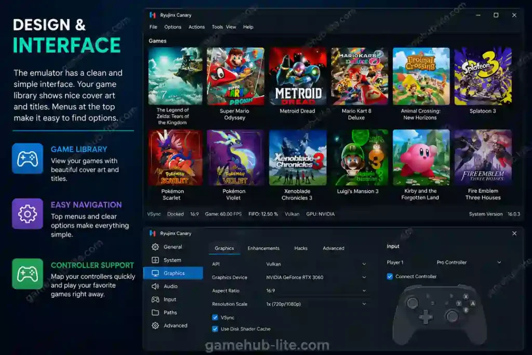Click the D-pad on the controller image
This screenshot has height=355, width=532.
click(x=425, y=318)
